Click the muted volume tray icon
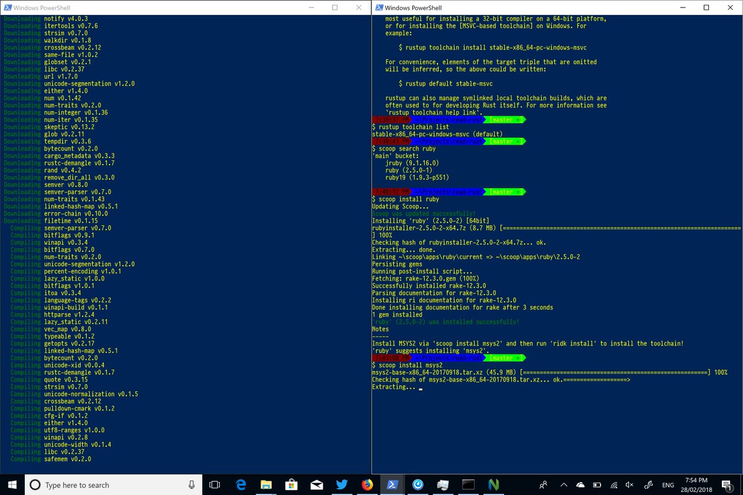 [630, 485]
